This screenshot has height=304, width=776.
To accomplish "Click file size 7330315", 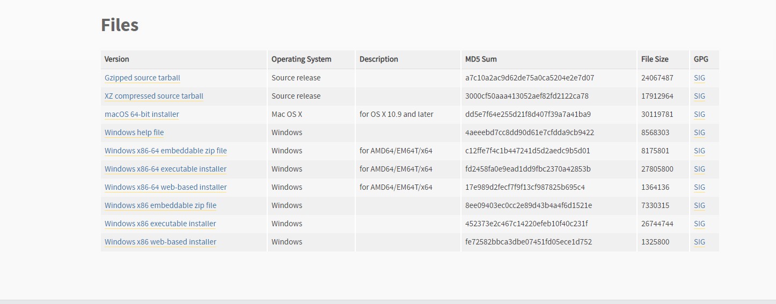I will pyautogui.click(x=655, y=205).
